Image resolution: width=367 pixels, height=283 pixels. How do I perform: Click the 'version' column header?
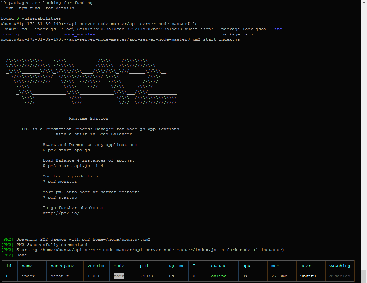[96, 266]
